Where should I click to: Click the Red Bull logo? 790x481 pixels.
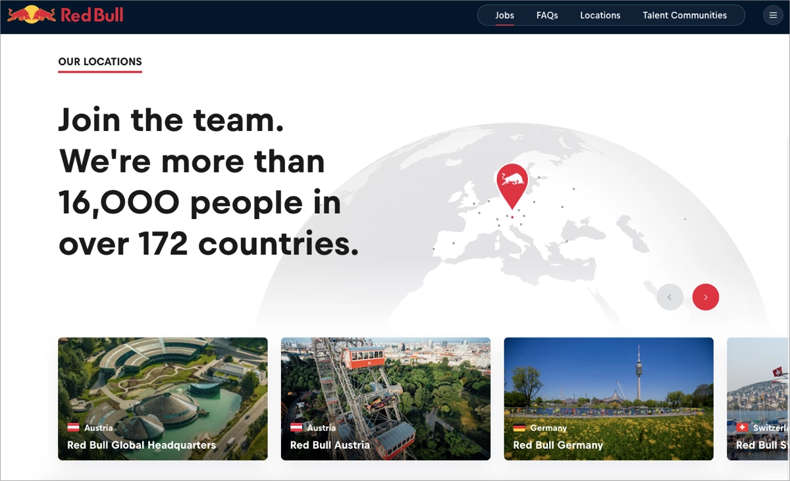65,13
